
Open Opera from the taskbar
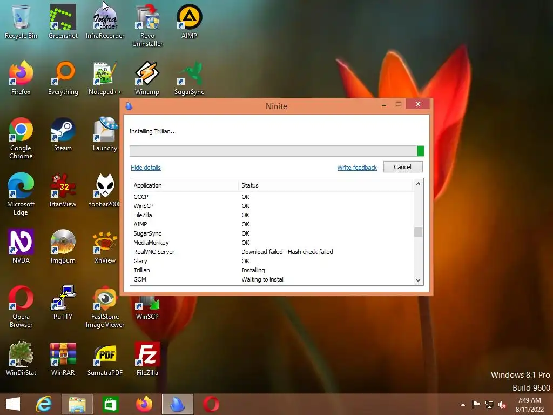click(211, 404)
